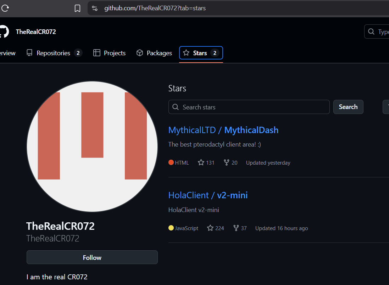Click the star icon on the Stars tab
The width and height of the screenshot is (389, 285).
tap(185, 53)
